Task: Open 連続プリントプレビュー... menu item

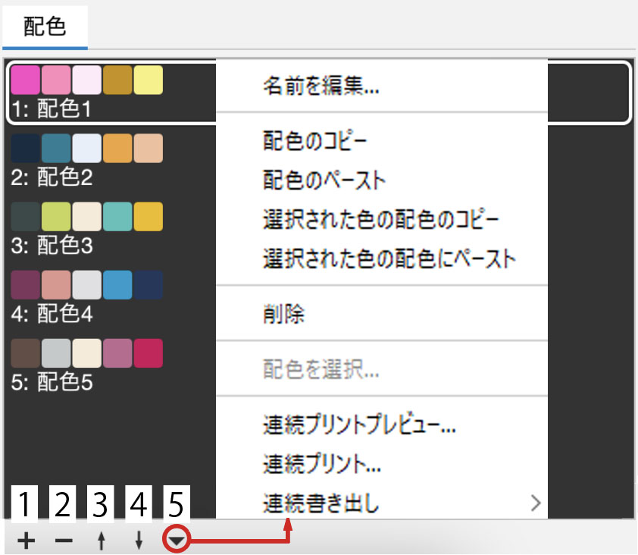Action: click(359, 425)
